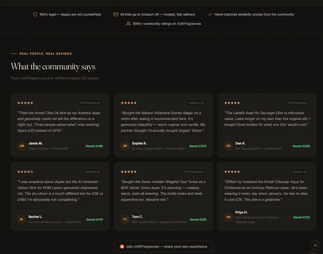This screenshot has width=323, height=254.
Task: Click the 'What the community says' heading
Action: coord(53,66)
